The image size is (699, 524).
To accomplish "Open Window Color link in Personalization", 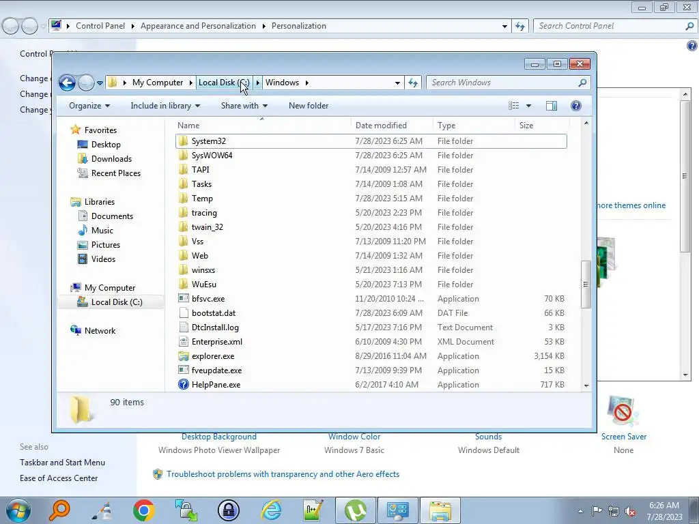I will tap(354, 437).
